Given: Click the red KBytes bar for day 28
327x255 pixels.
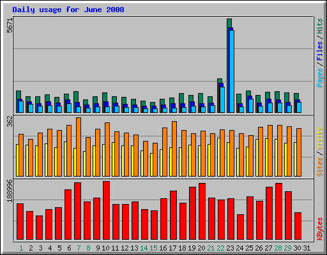Looking at the screenshot, I should coord(278,212).
